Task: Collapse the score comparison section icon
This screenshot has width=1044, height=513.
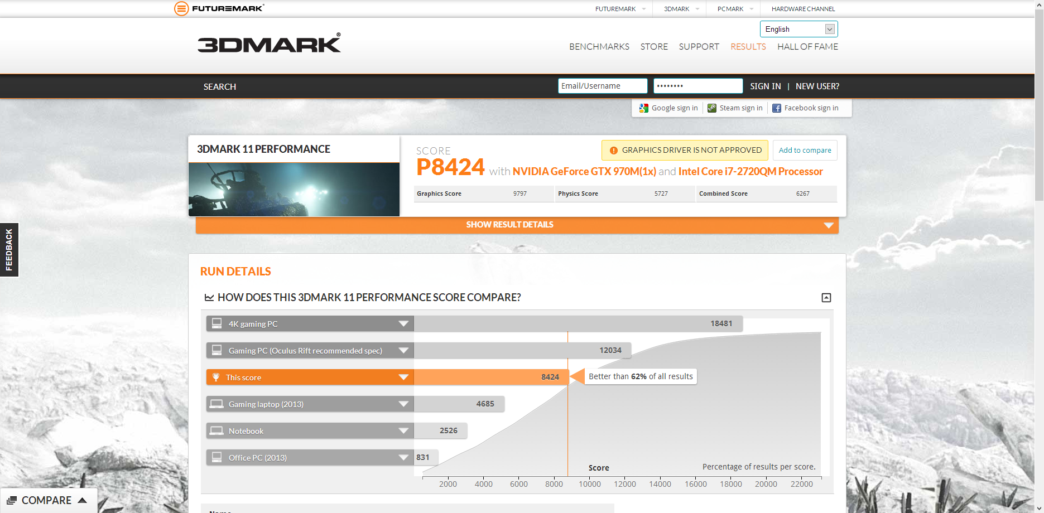Action: (826, 298)
